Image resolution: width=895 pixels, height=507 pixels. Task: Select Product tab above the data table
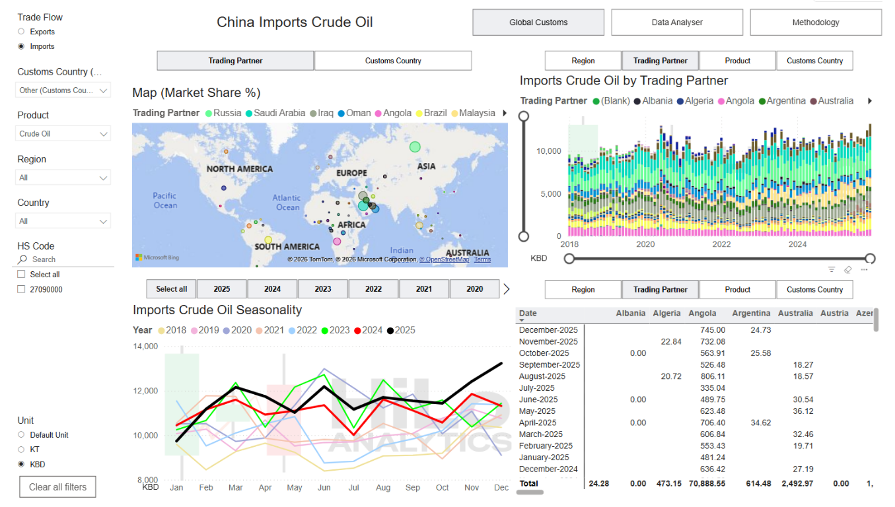tap(737, 290)
